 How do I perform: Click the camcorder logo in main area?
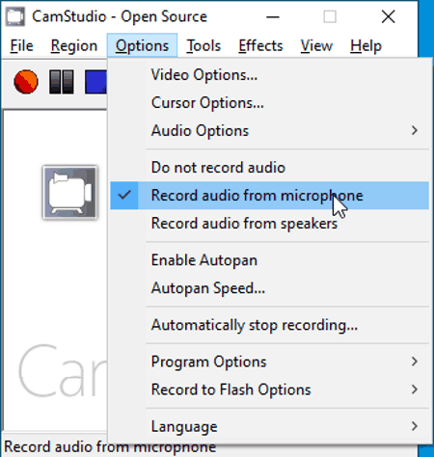coord(69,193)
